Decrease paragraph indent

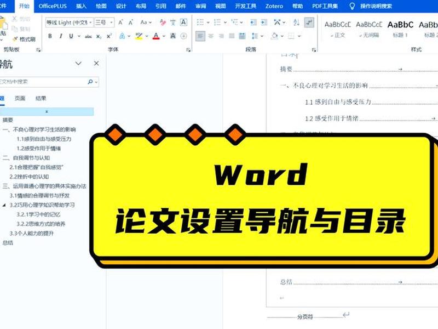(253, 22)
